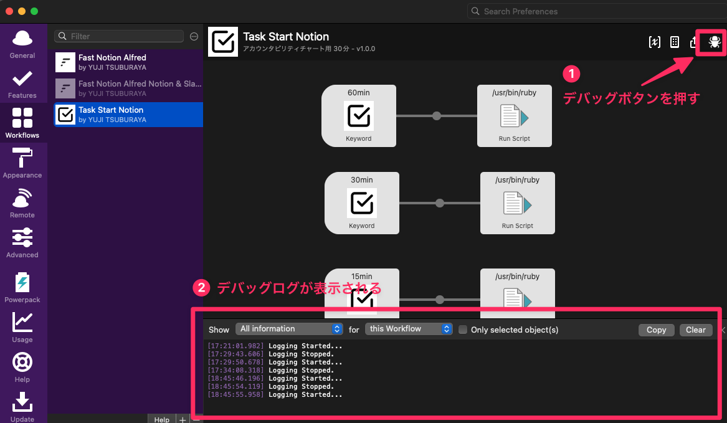Open the Help sidebar section

coord(22,368)
